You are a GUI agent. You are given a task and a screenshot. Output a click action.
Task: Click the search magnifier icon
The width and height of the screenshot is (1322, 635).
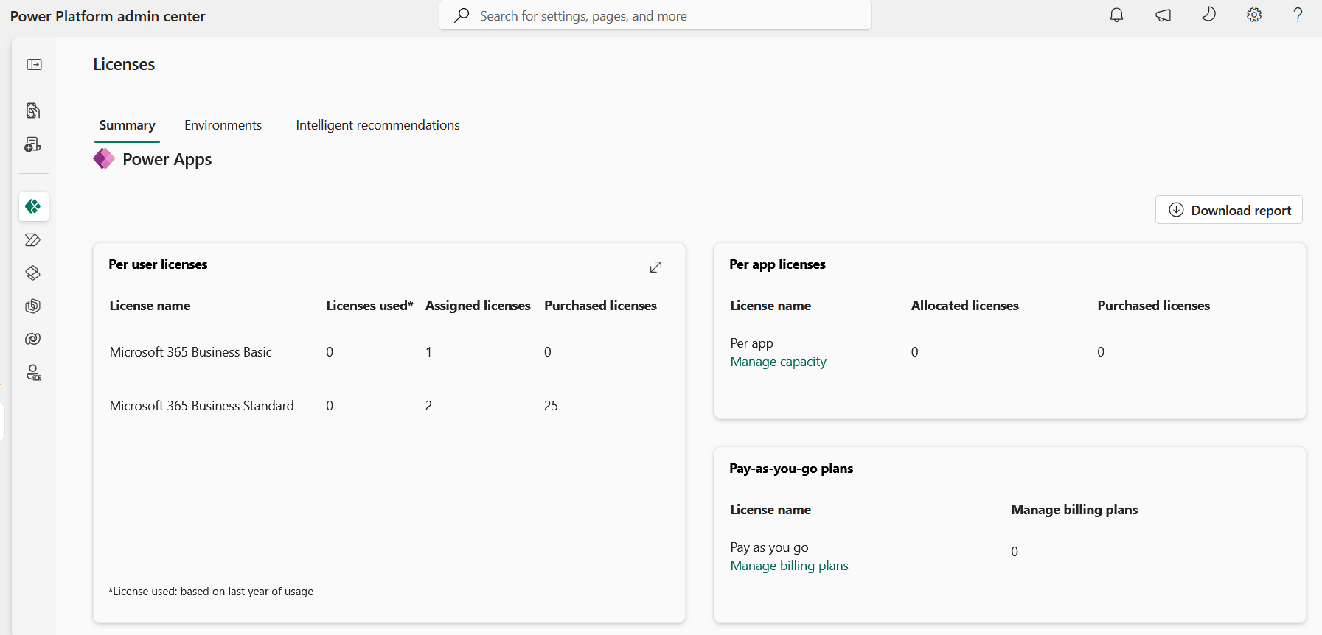[462, 15]
